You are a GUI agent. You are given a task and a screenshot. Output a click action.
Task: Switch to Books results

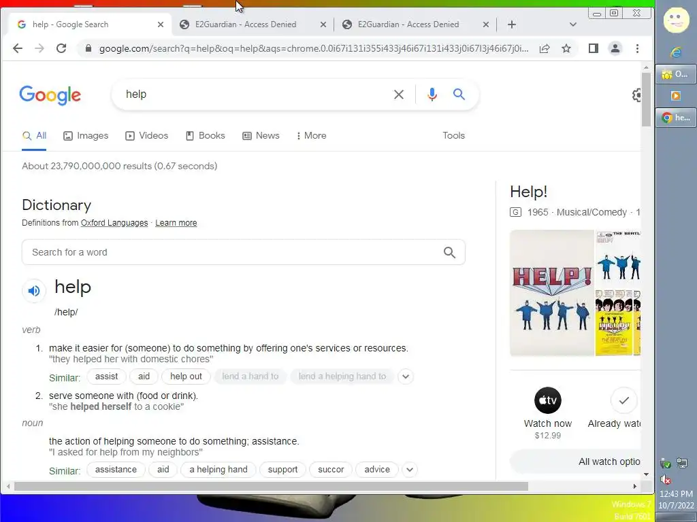(x=205, y=136)
